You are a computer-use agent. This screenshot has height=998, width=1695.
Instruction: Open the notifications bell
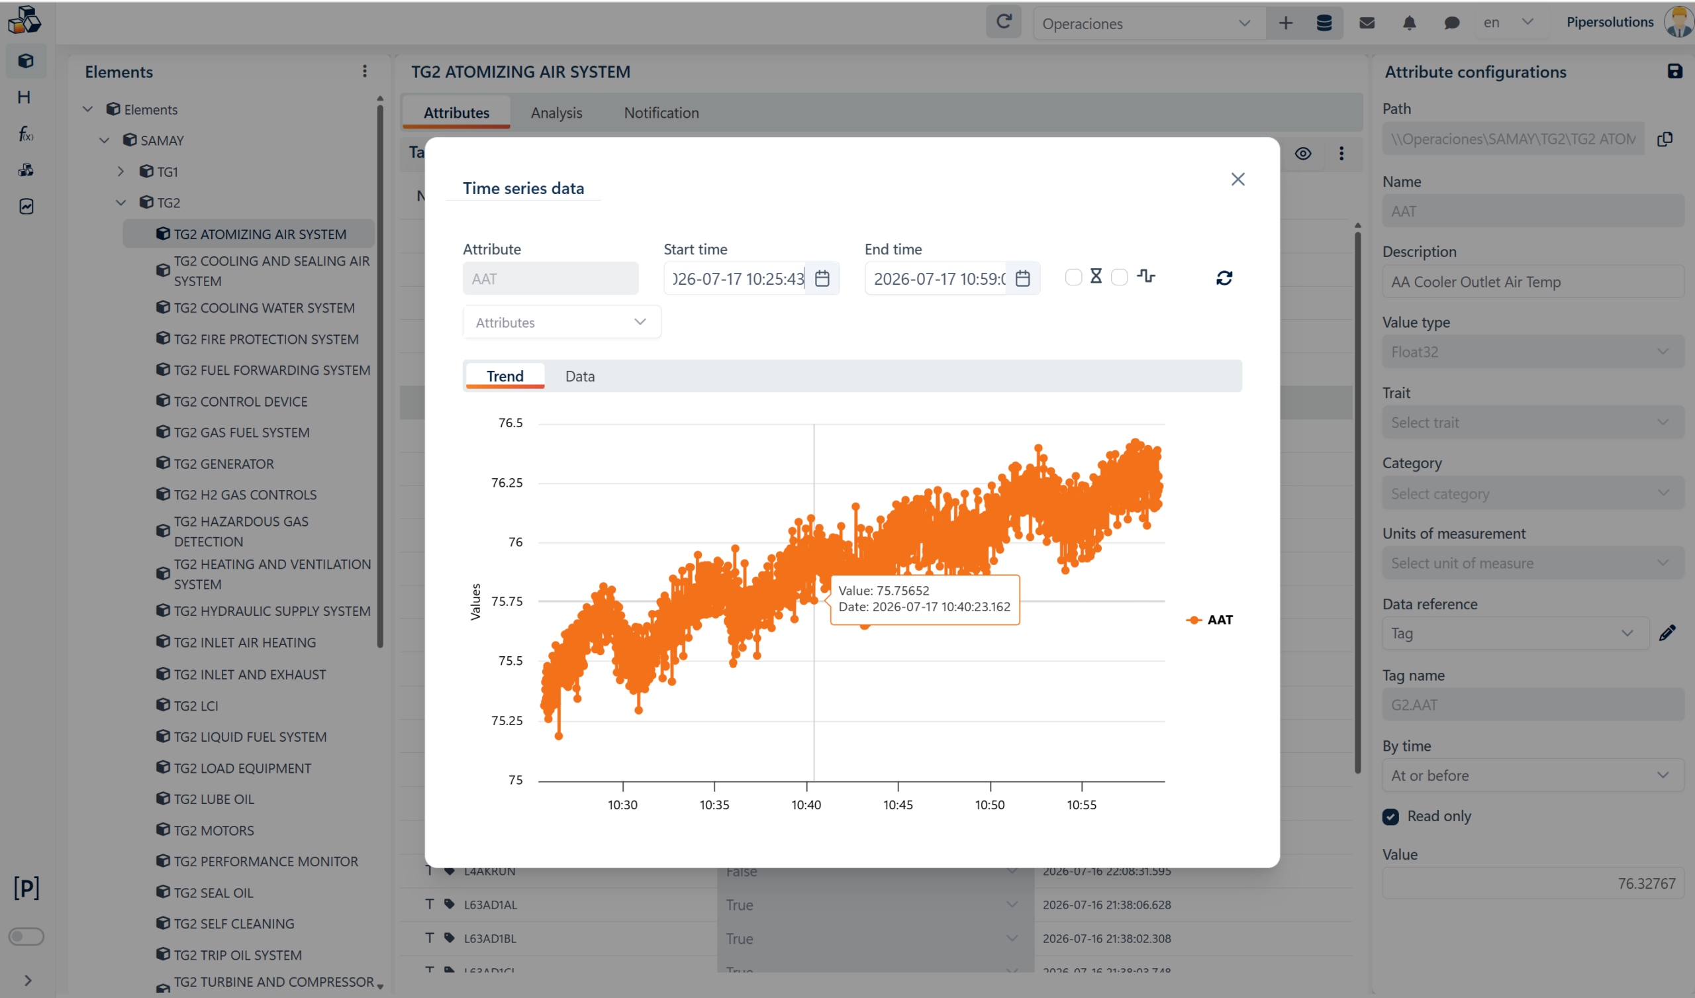1409,23
